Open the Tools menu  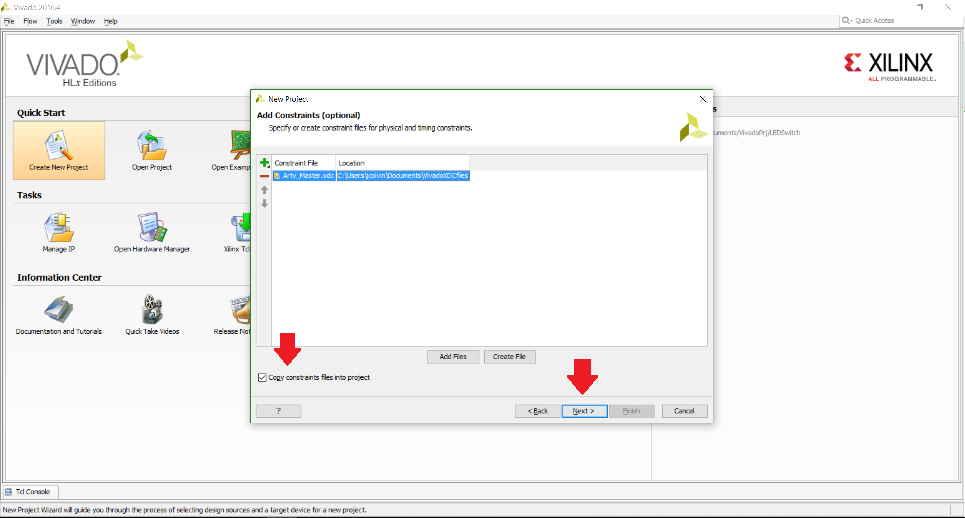pos(54,21)
